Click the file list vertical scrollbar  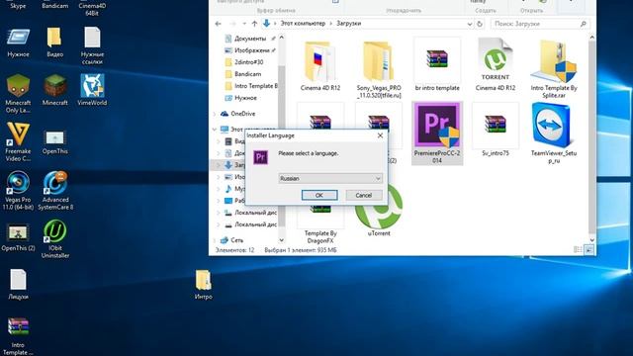pyautogui.click(x=591, y=137)
